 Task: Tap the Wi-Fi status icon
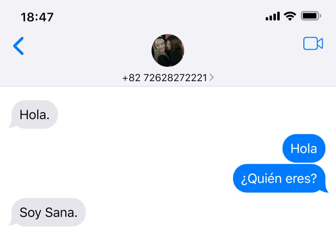(290, 16)
